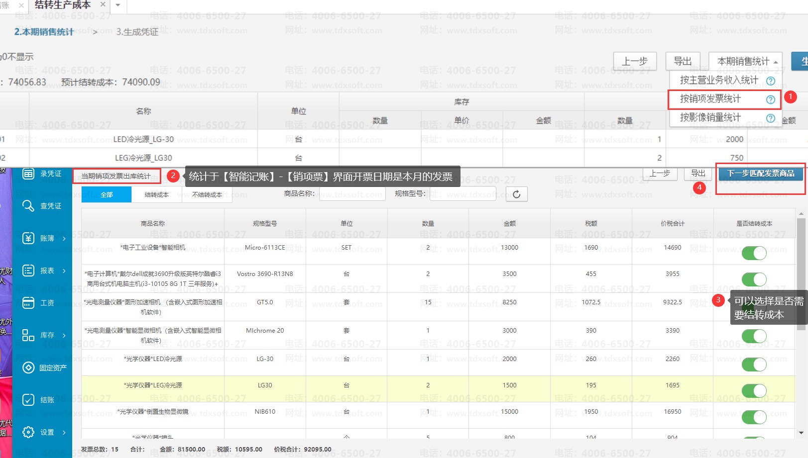
Task: Open 固定资产 from the sidebar
Action: click(28, 367)
